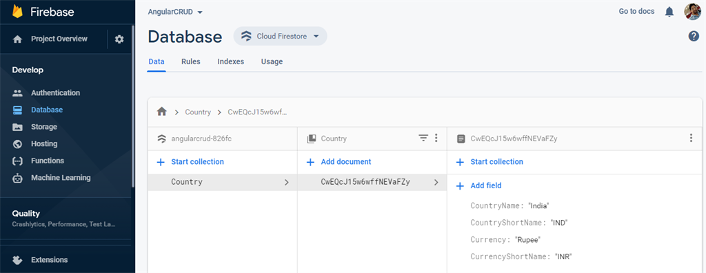The width and height of the screenshot is (706, 273).
Task: Open the help question mark icon
Action: click(x=694, y=37)
